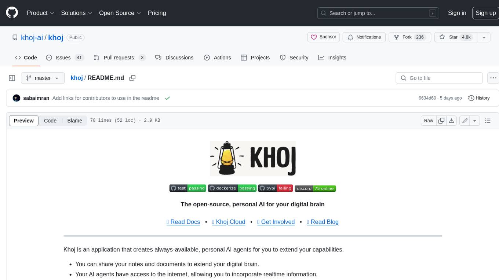Focus the Search or jump to field
The width and height of the screenshot is (499, 280).
[378, 13]
